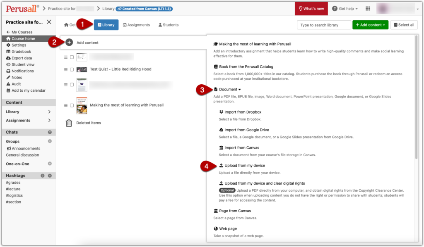Viewport: 424px width, 247px height.
Task: Click the Page from Canvas building icon
Action: point(216,211)
